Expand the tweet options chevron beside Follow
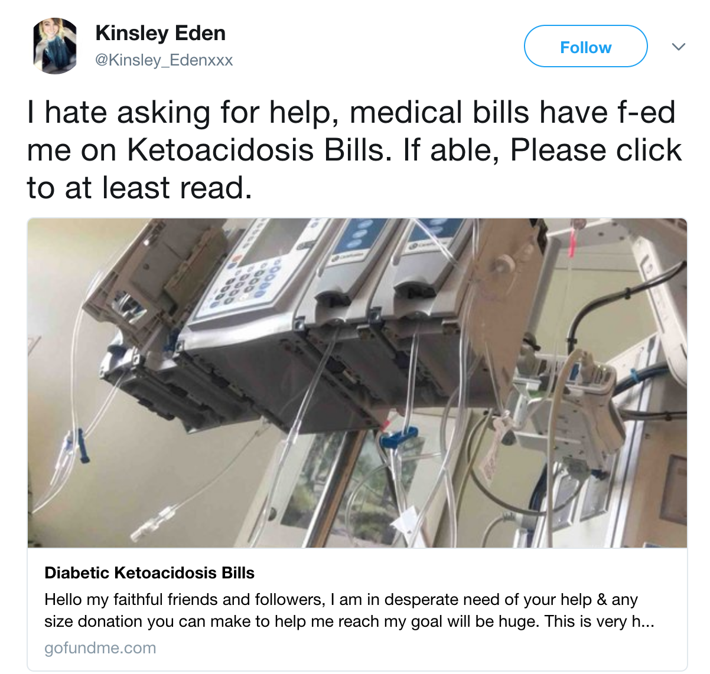The width and height of the screenshot is (710, 674). click(x=679, y=47)
